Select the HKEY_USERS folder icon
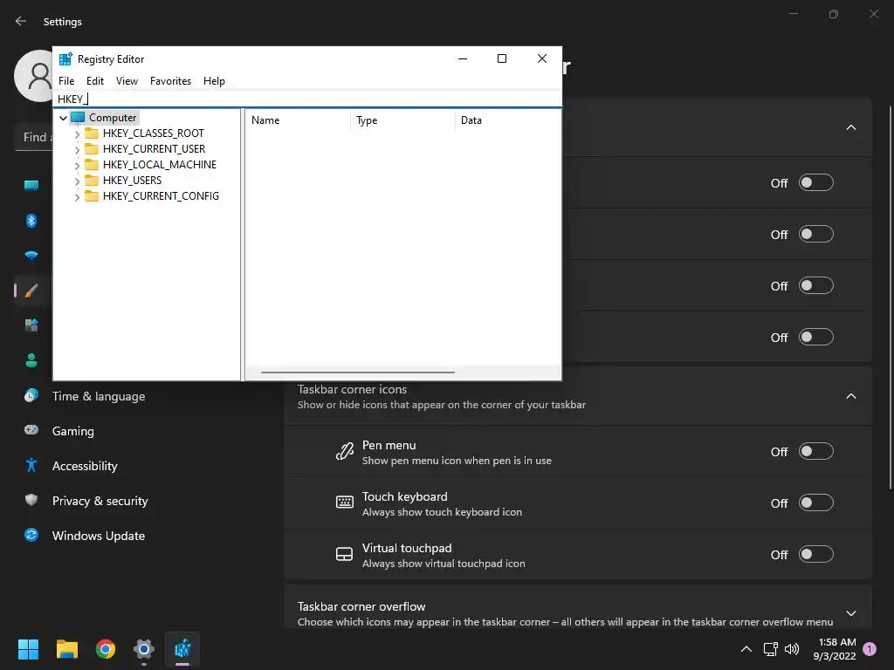Image resolution: width=894 pixels, height=670 pixels. click(91, 180)
